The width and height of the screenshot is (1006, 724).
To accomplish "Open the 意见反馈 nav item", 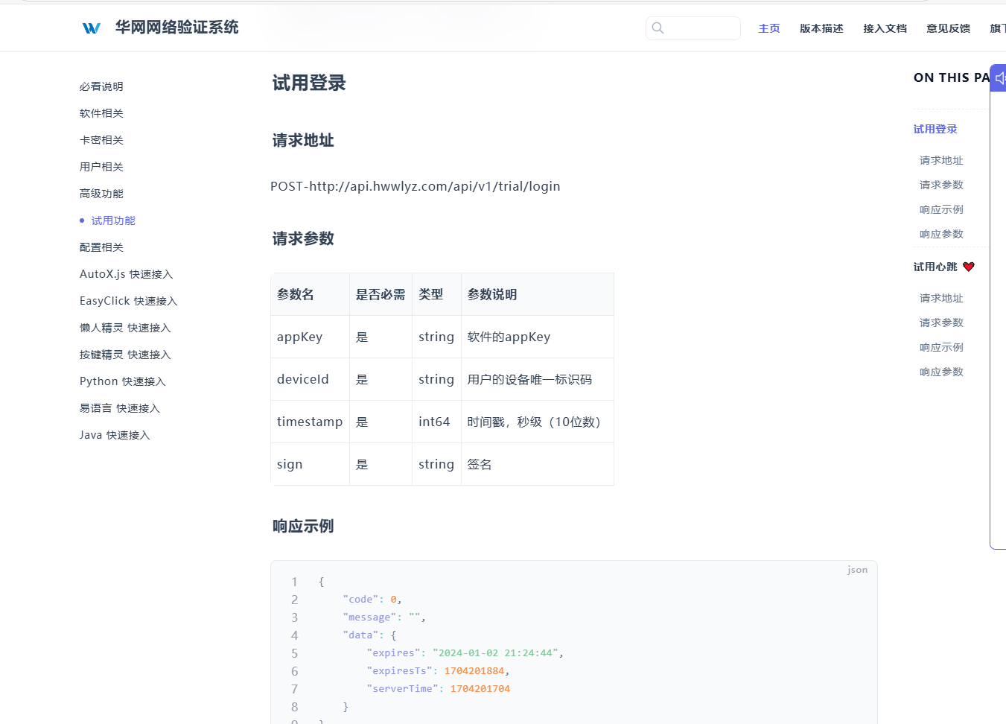I will tap(948, 28).
